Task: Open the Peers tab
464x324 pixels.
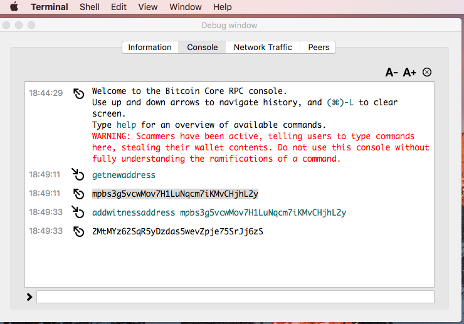Action: tap(319, 48)
